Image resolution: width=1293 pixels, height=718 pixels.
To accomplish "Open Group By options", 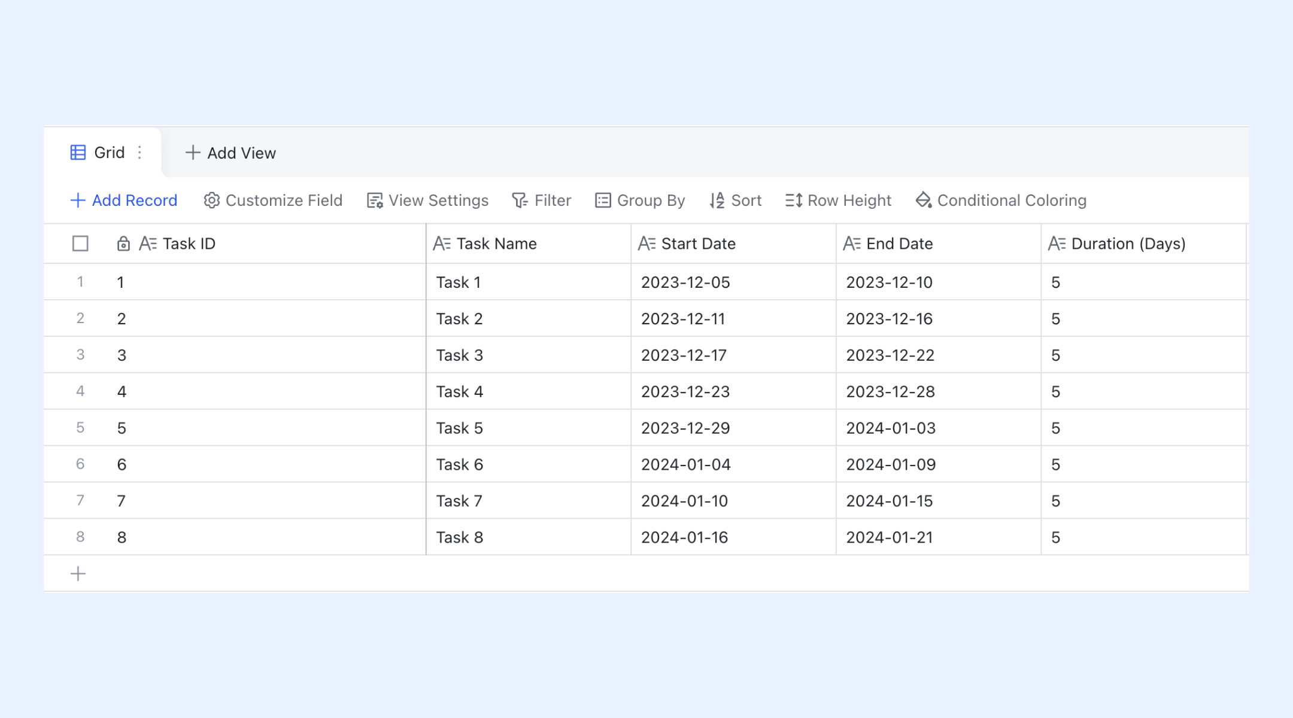I will pyautogui.click(x=640, y=200).
